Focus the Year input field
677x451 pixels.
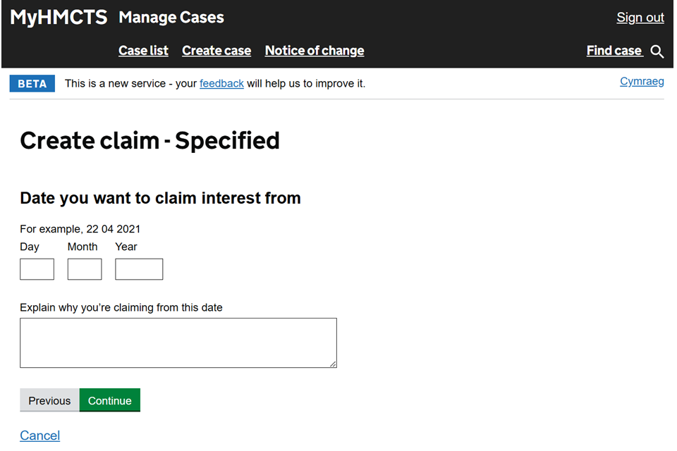pos(139,269)
